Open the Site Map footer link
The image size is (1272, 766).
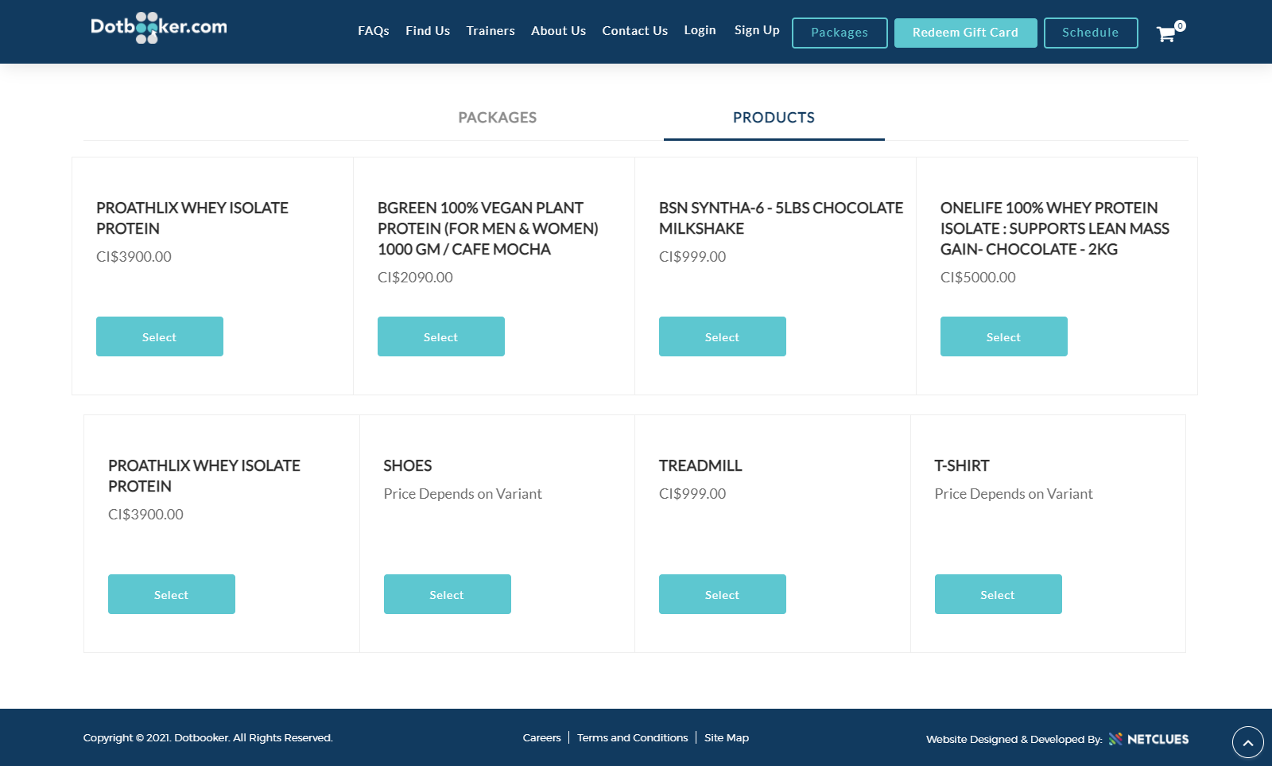click(x=727, y=738)
